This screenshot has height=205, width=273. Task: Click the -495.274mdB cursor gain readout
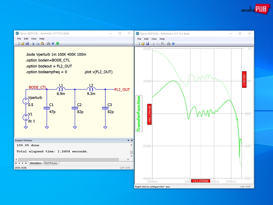click(x=149, y=114)
